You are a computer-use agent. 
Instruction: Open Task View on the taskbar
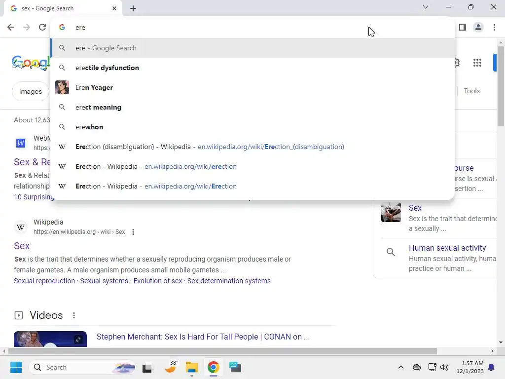tap(147, 367)
